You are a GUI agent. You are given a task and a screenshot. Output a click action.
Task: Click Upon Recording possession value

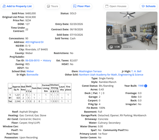[x=29, y=137]
